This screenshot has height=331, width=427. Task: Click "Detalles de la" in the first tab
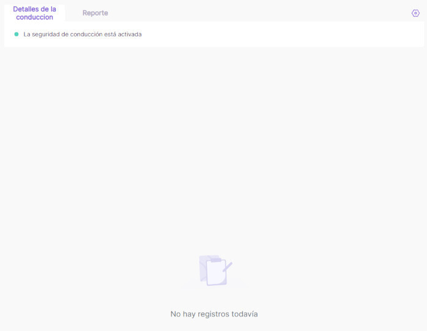34,9
